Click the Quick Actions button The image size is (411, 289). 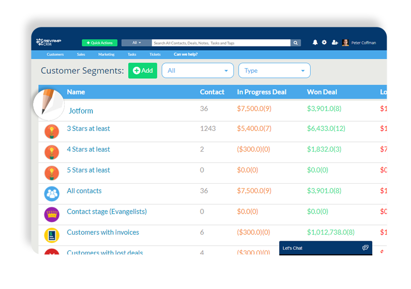pyautogui.click(x=100, y=43)
